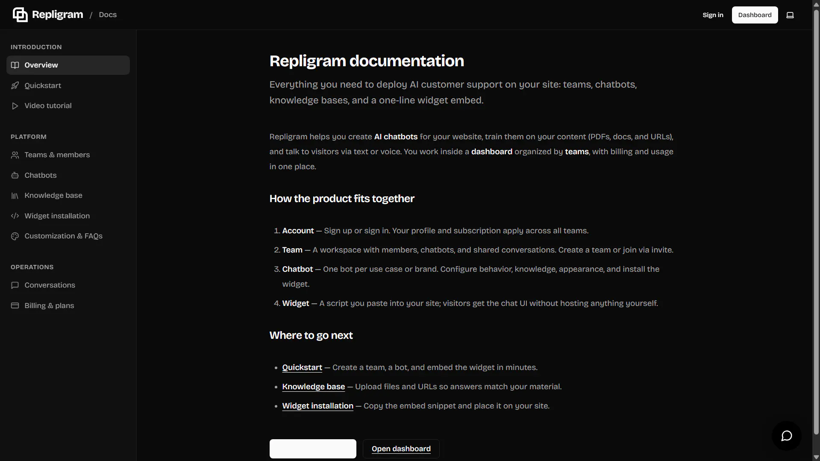
Task: Select the Knowledge base library icon
Action: tap(15, 195)
